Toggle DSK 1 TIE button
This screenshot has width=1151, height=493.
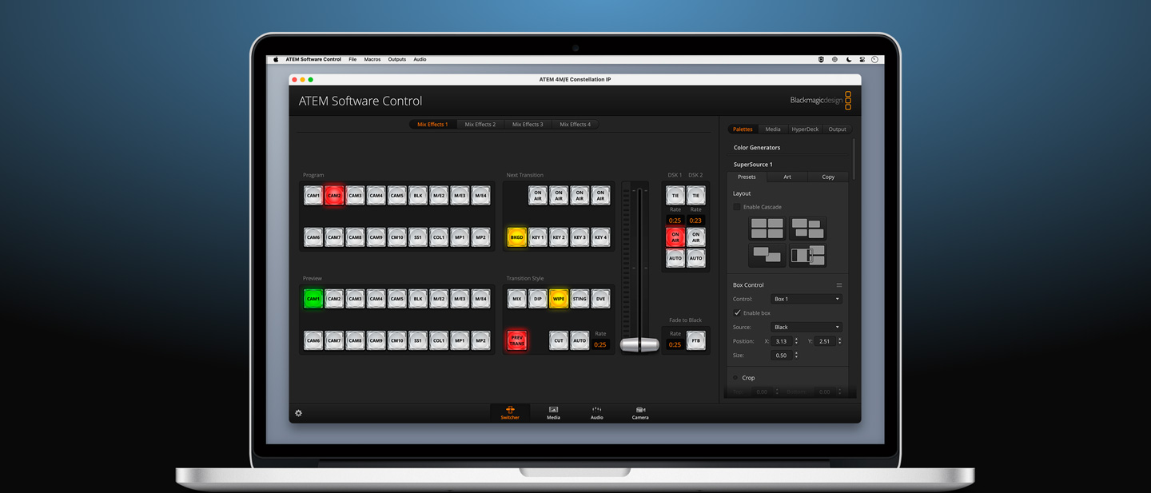click(675, 194)
